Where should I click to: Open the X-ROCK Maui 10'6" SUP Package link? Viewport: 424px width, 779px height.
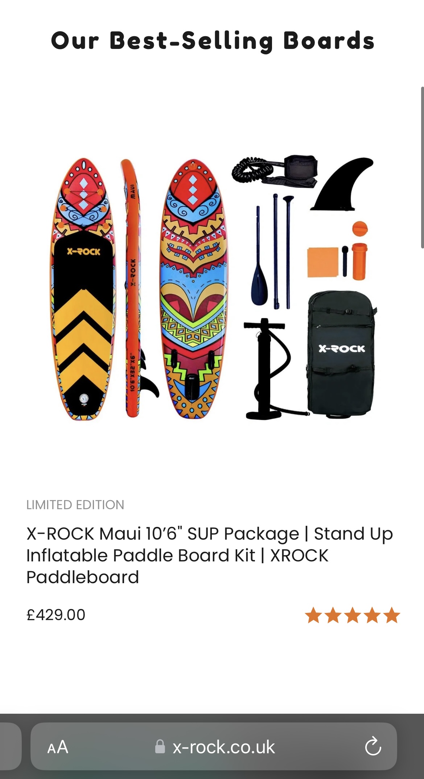pos(210,555)
